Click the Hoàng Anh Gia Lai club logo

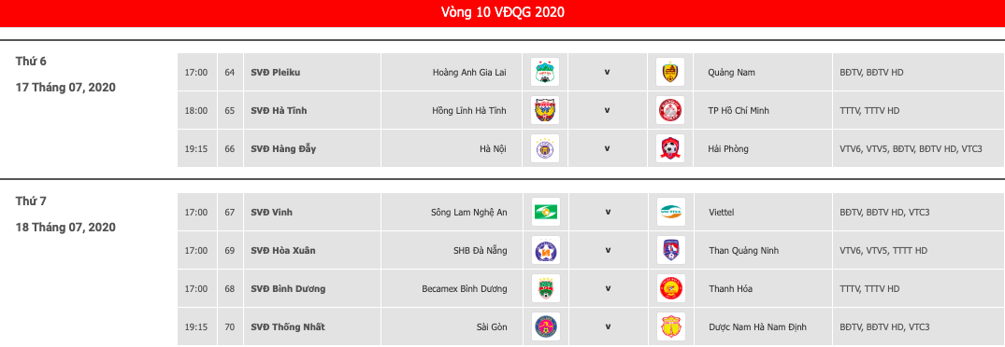pyautogui.click(x=545, y=72)
